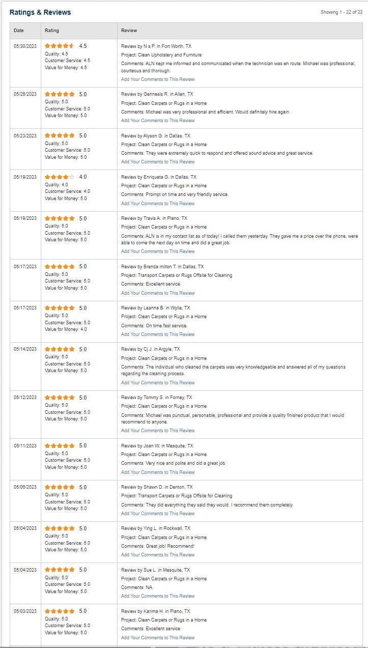Add comments to Joan W.'s Mesquite review
The width and height of the screenshot is (368, 648).
point(158,472)
